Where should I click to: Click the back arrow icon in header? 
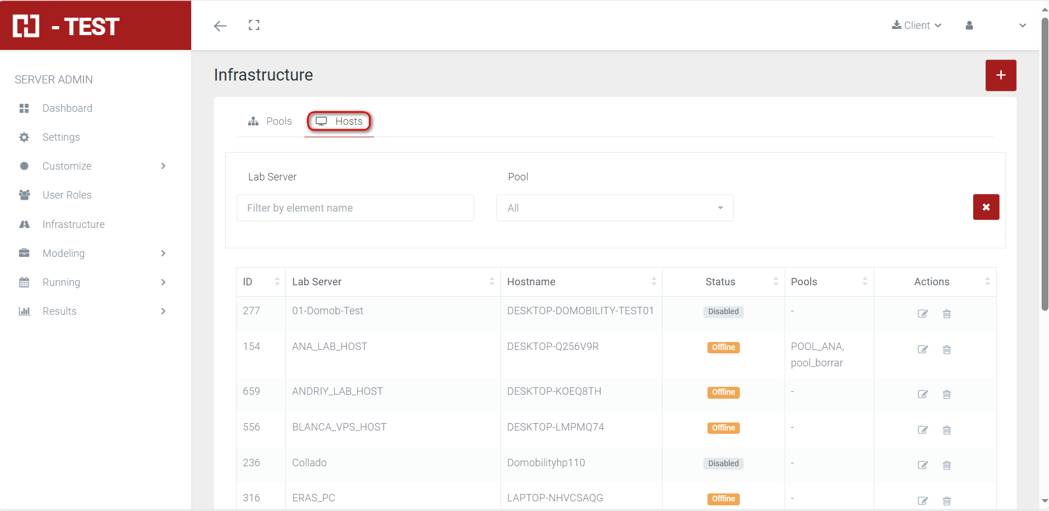pos(220,26)
